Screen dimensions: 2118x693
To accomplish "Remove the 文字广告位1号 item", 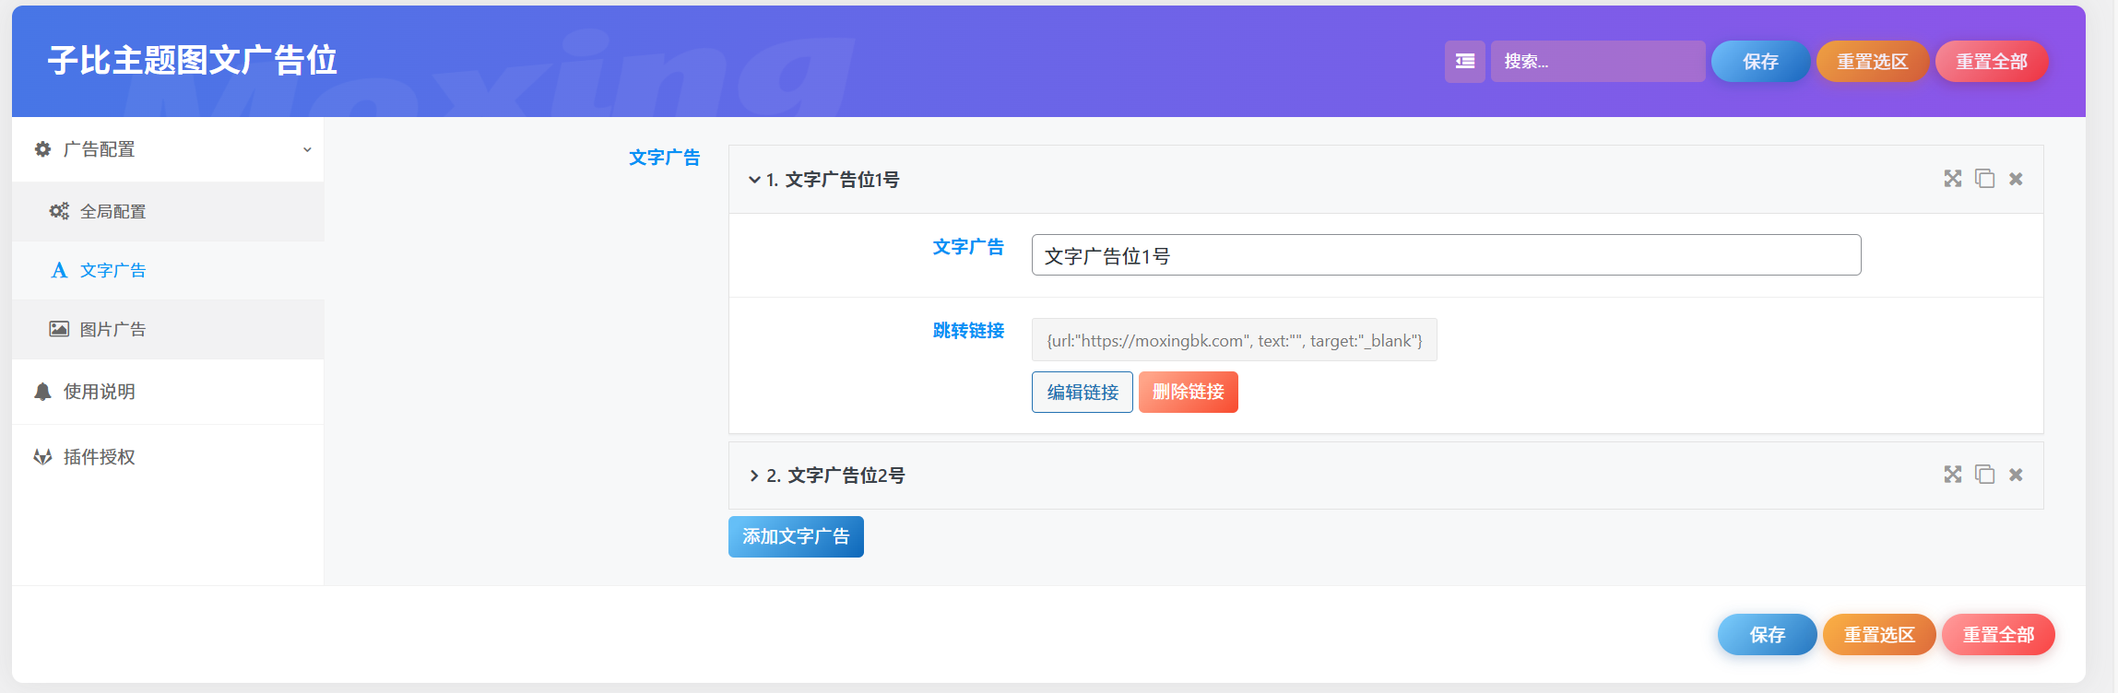I will coord(2016,179).
